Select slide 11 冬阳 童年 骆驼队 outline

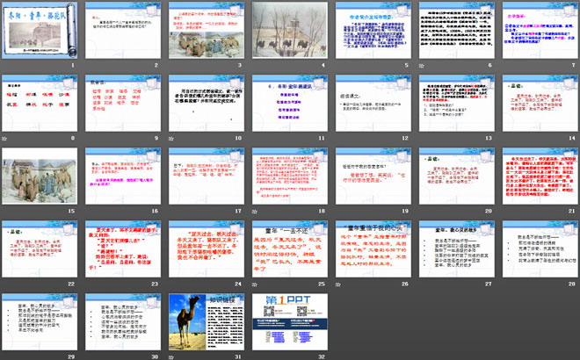pyautogui.click(x=290, y=103)
